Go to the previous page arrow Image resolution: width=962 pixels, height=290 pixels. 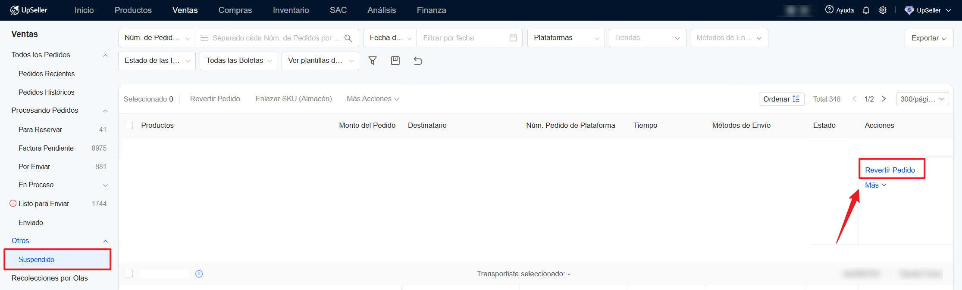click(x=854, y=99)
